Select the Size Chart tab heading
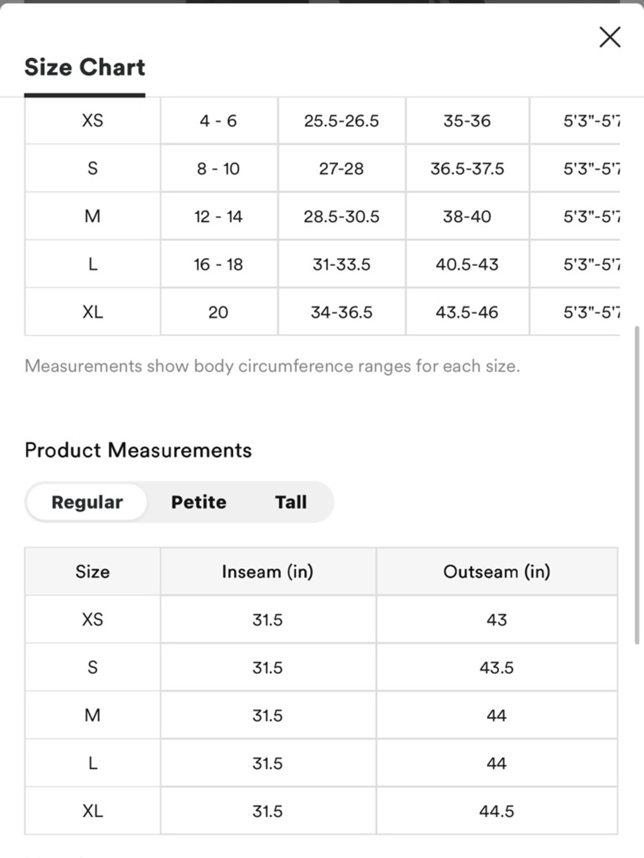 (x=84, y=68)
